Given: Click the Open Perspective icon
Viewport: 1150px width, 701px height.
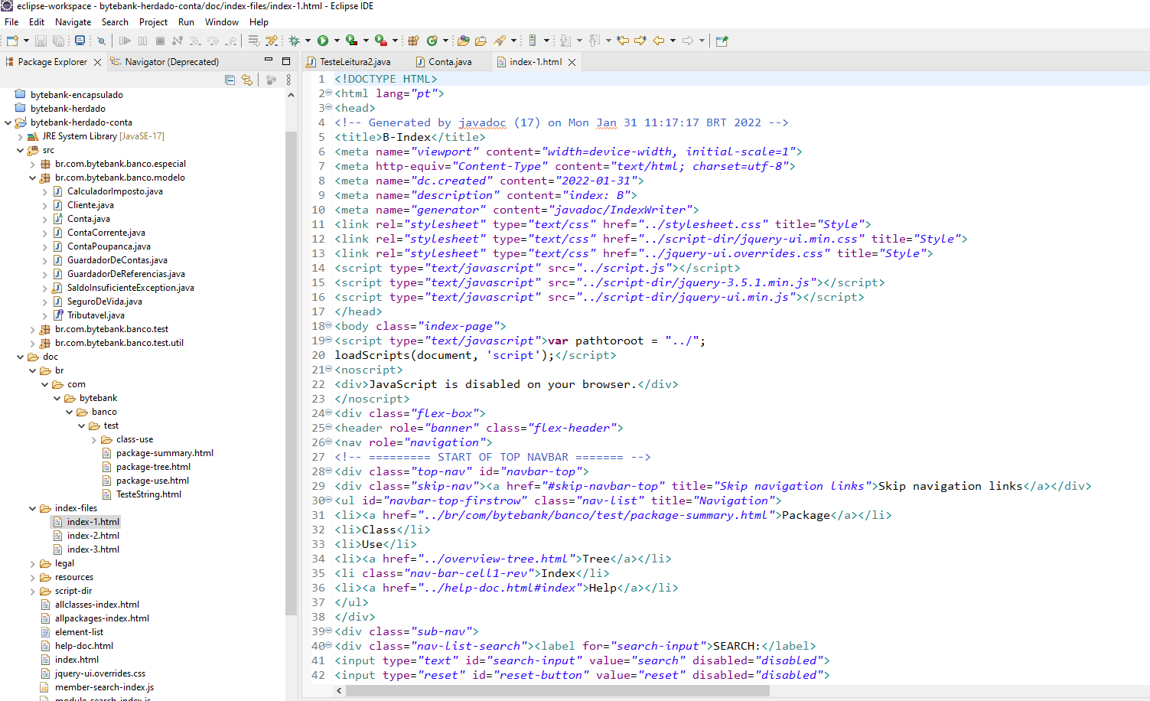Looking at the screenshot, I should click(x=722, y=41).
